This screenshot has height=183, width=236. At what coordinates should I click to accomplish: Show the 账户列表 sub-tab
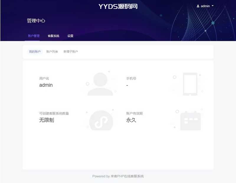pos(52,52)
